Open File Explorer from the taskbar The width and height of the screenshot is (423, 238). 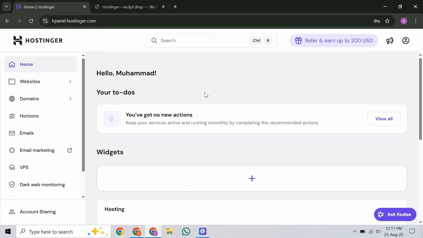click(x=170, y=231)
